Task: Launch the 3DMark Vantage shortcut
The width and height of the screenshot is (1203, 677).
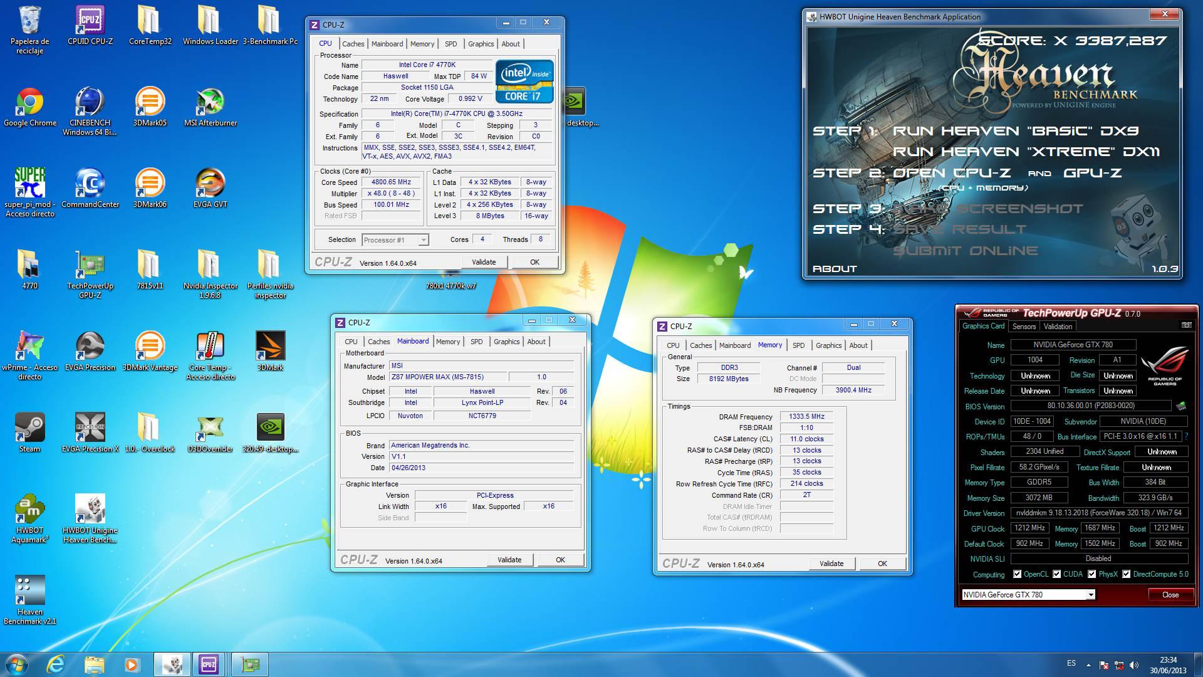Action: tap(150, 352)
